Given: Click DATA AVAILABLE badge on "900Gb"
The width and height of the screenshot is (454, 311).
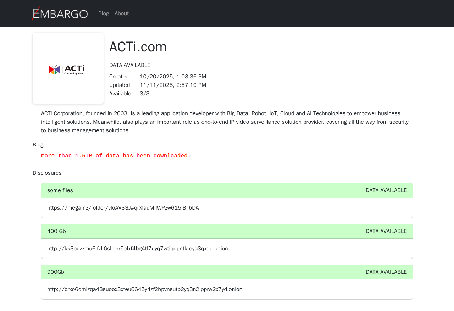Looking at the screenshot, I should click(x=386, y=272).
